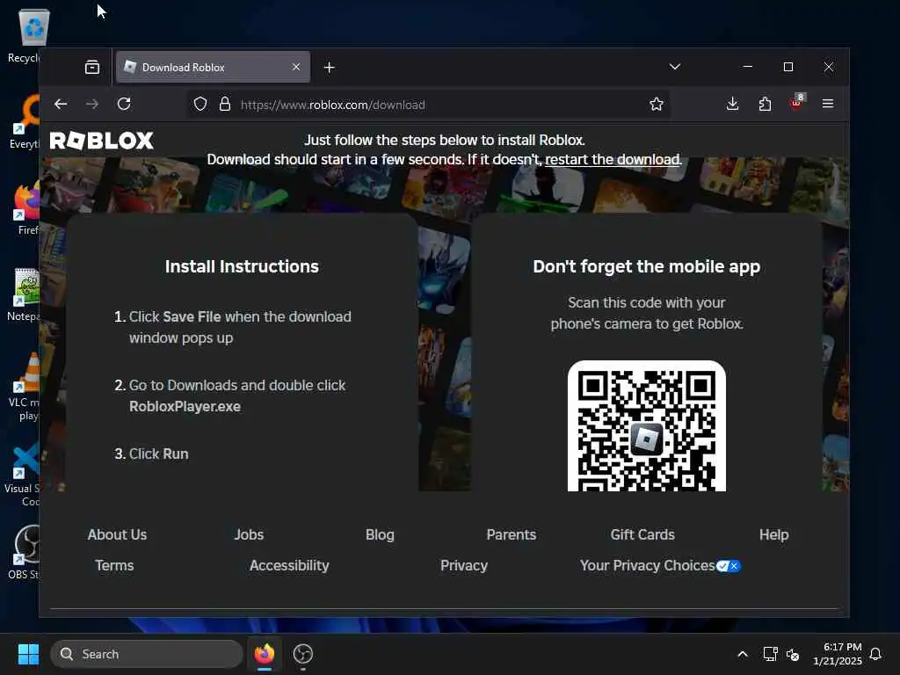Open Firefox View icon beside the tabs
The height and width of the screenshot is (675, 900).
(91, 67)
